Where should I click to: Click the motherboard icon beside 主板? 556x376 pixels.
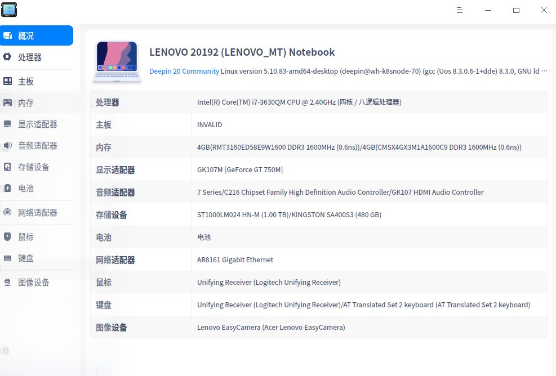7,81
